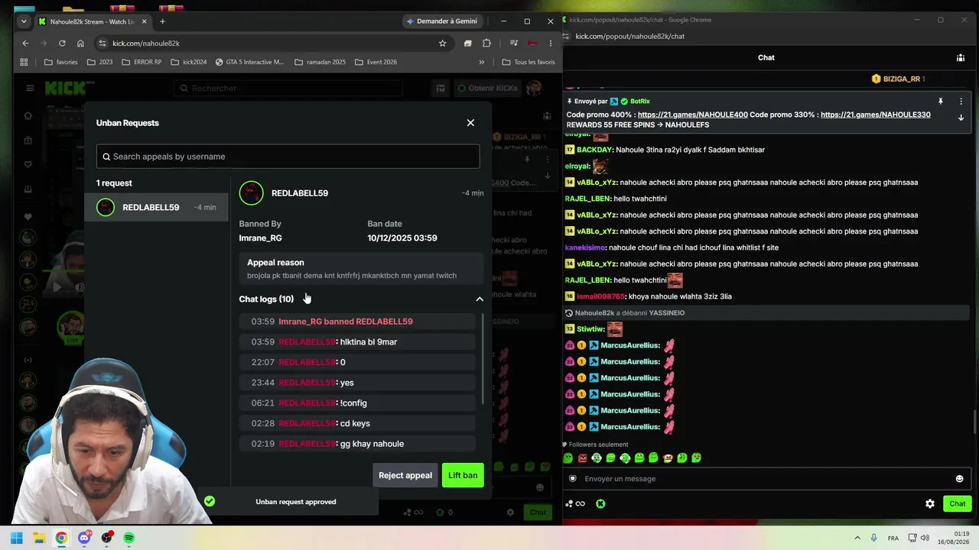Select REDLABELL59 request in the list
Image resolution: width=979 pixels, height=550 pixels.
coord(157,207)
